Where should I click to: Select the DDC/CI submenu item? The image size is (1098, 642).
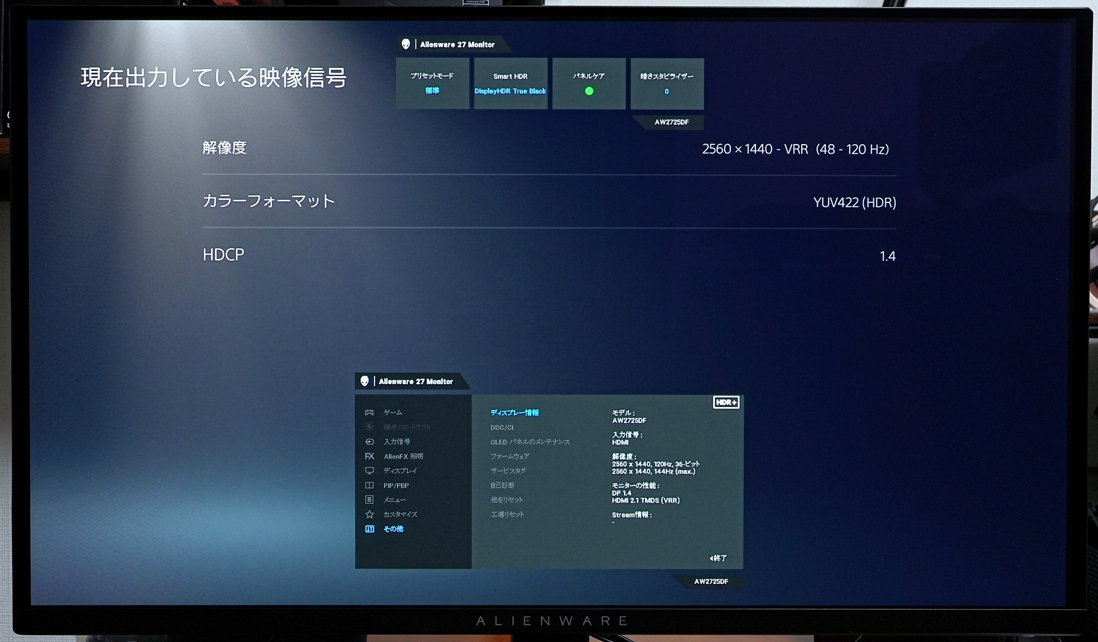(x=502, y=428)
